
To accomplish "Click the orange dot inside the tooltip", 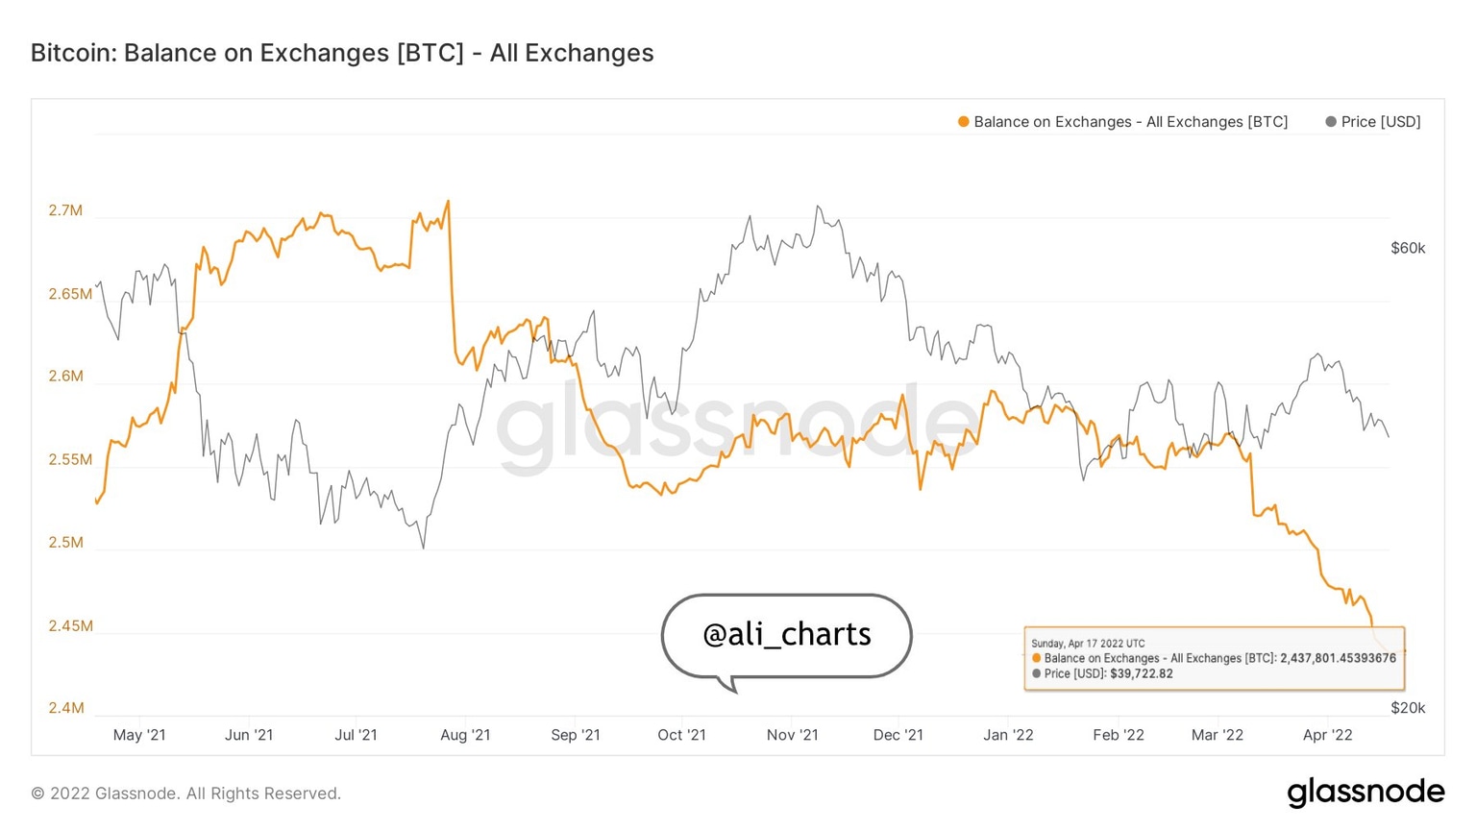I will 1036,659.
